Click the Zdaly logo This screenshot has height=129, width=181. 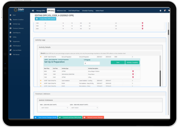[x=19, y=10]
